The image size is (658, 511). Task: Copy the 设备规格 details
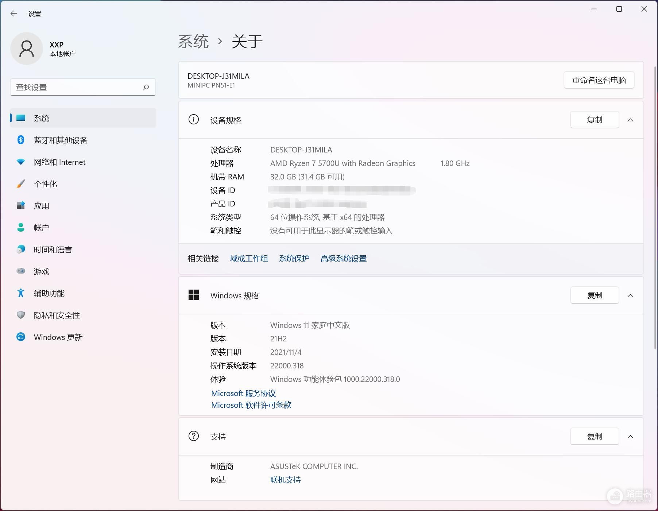coord(595,120)
